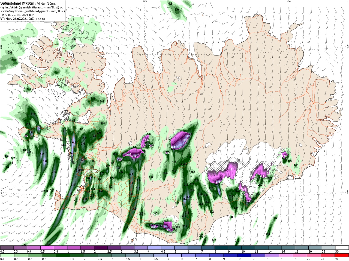Pick the palest green first swatch of lower legend
This screenshot has height=261, width=349.
(x=7, y=255)
